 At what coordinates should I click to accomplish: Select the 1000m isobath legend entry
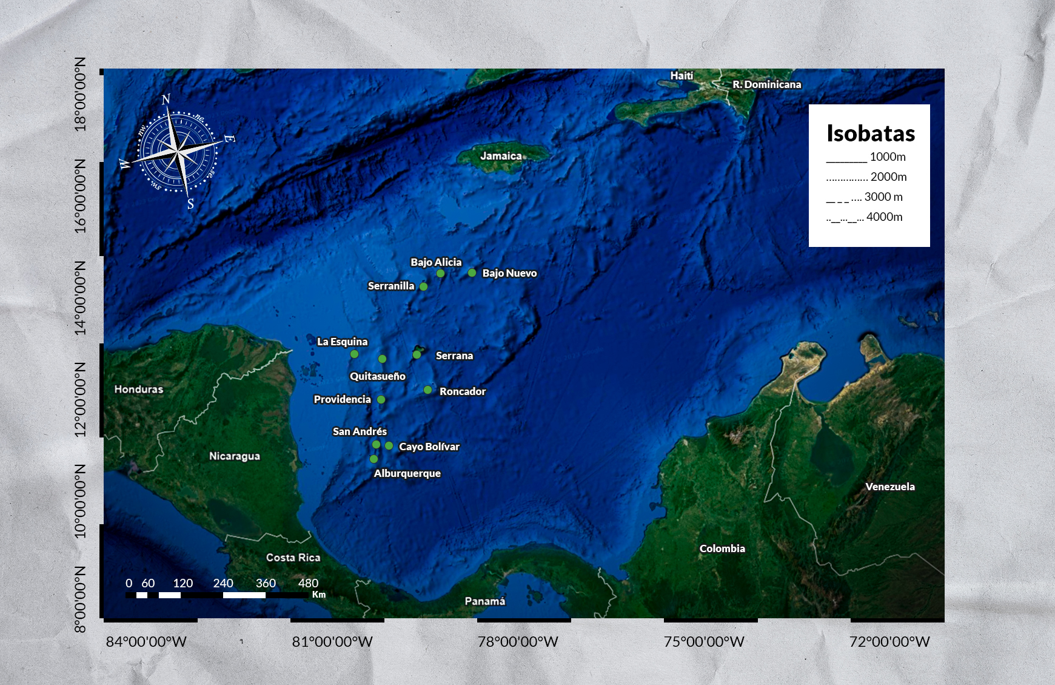pyautogui.click(x=866, y=157)
